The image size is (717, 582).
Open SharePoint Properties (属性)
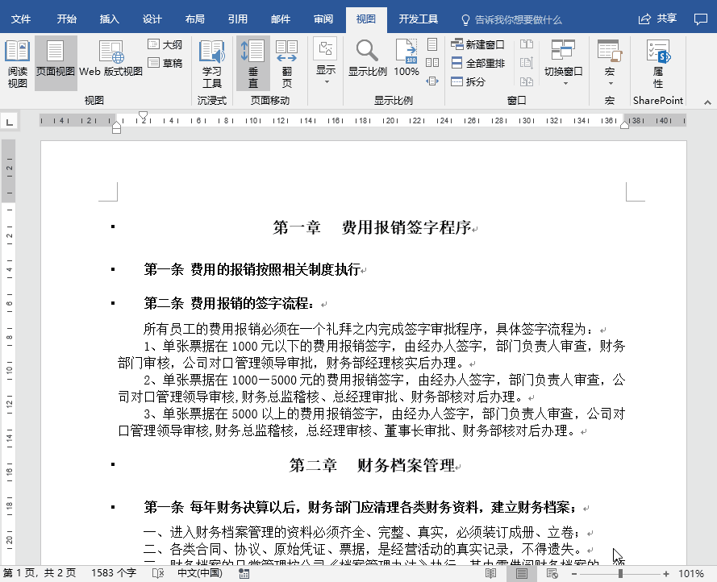pyautogui.click(x=657, y=64)
